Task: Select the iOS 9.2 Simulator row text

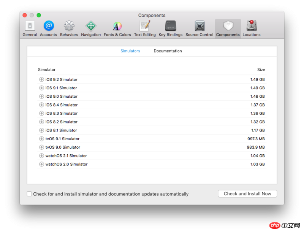Action: (x=62, y=79)
